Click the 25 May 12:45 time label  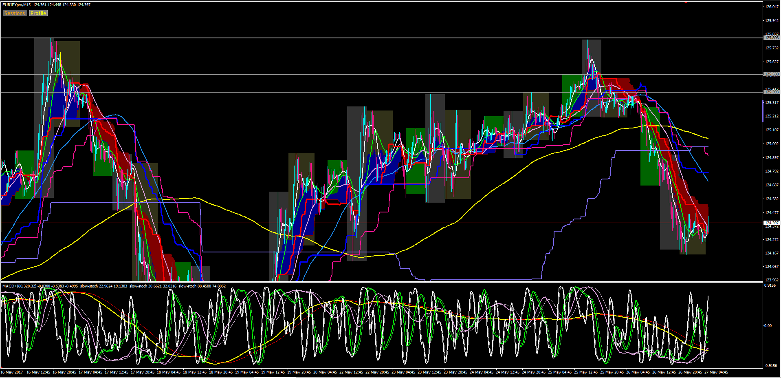[586, 372]
